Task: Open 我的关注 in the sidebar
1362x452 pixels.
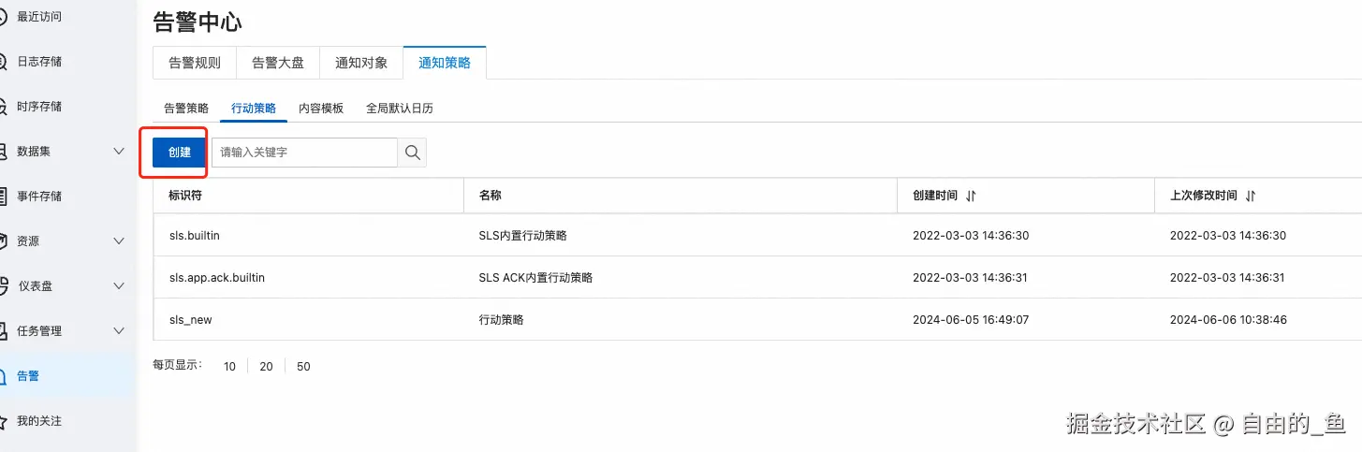Action: pos(39,421)
